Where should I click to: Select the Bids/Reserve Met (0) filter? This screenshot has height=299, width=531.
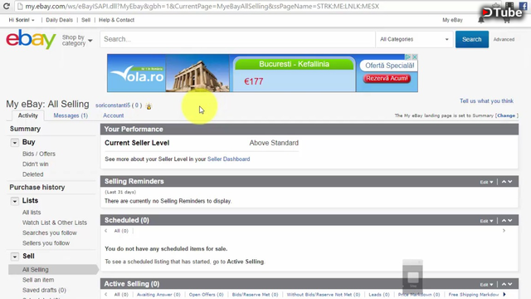tap(255, 295)
